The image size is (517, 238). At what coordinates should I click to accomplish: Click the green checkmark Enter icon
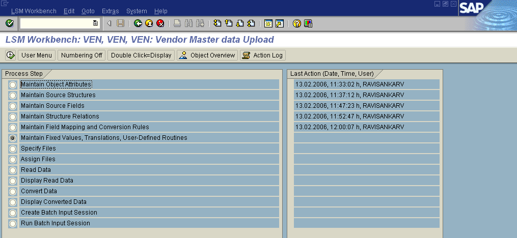9,23
